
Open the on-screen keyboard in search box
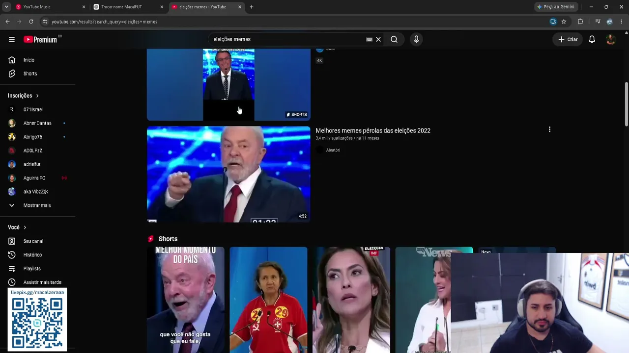pos(369,39)
